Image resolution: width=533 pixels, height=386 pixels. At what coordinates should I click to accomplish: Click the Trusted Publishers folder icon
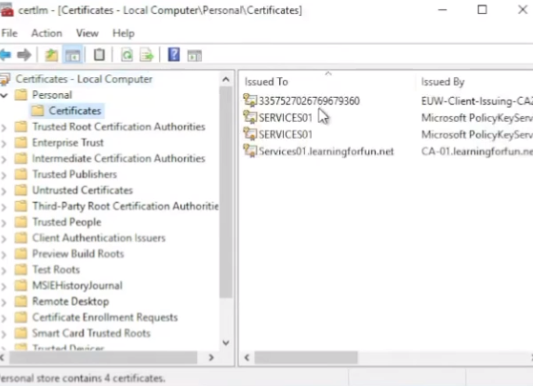click(20, 174)
